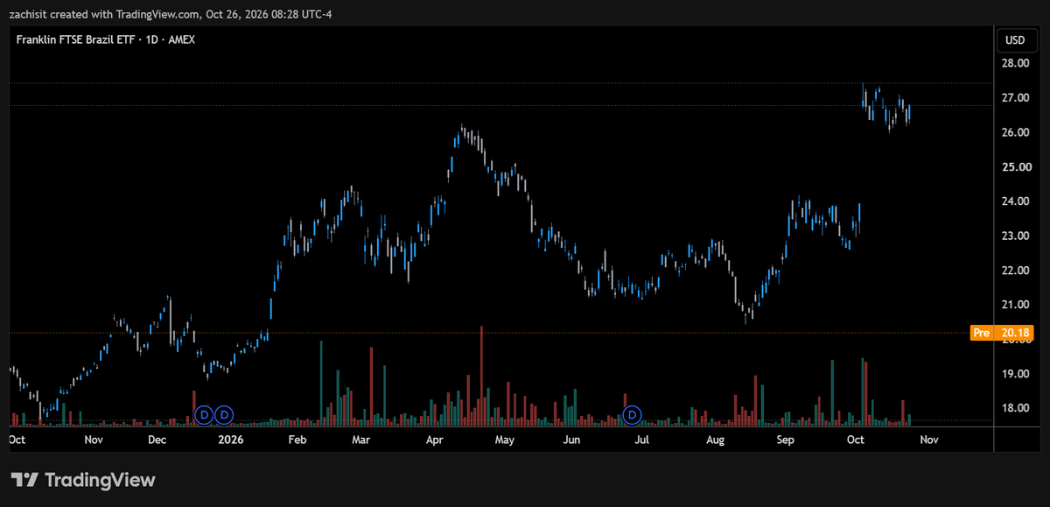Viewport: 1050px width, 507px height.
Task: Click the TradingView logo icon
Action: 24,480
